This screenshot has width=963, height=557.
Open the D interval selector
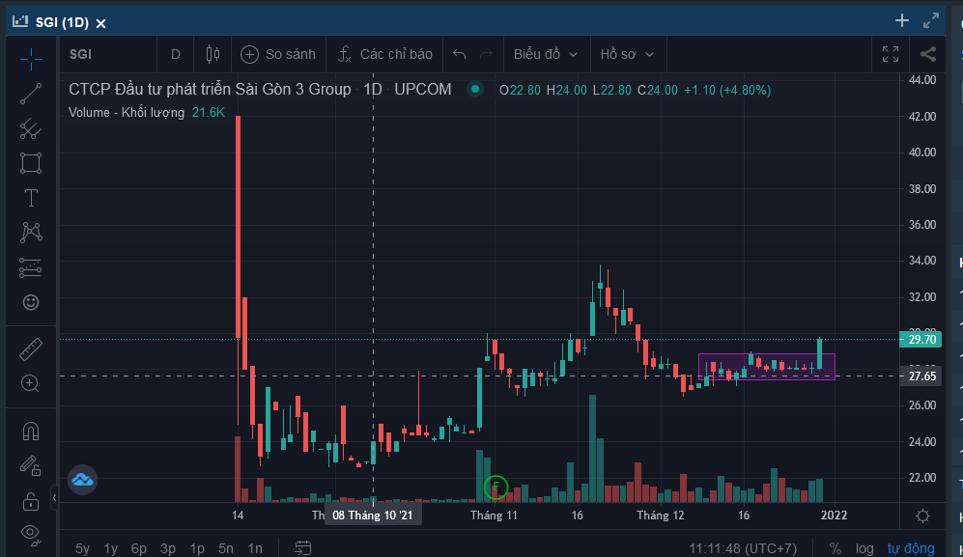176,54
